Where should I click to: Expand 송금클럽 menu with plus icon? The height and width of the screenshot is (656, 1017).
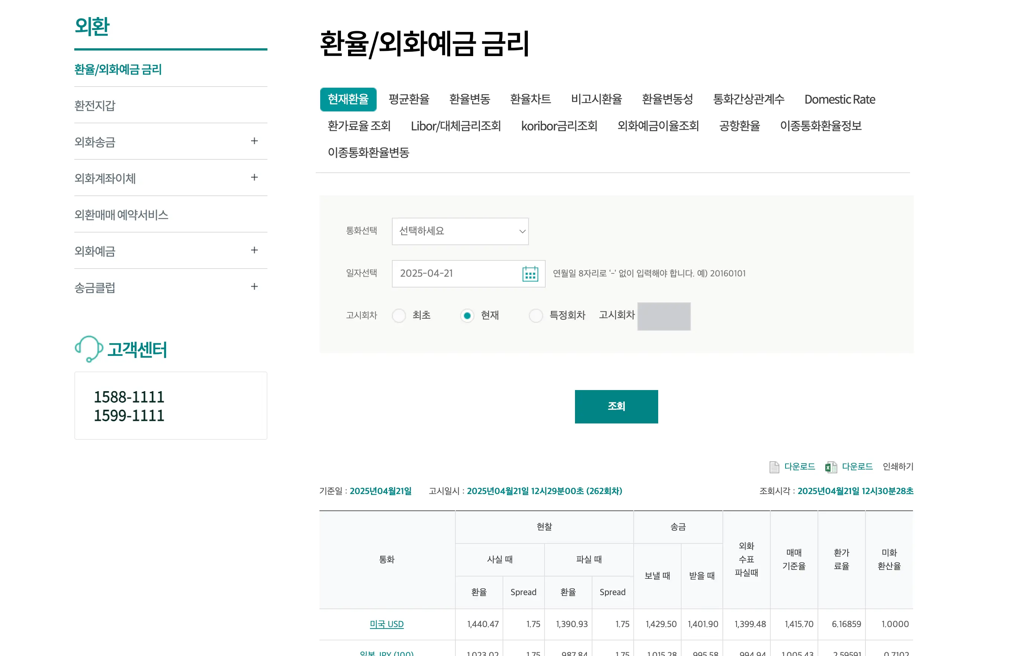[x=254, y=287]
